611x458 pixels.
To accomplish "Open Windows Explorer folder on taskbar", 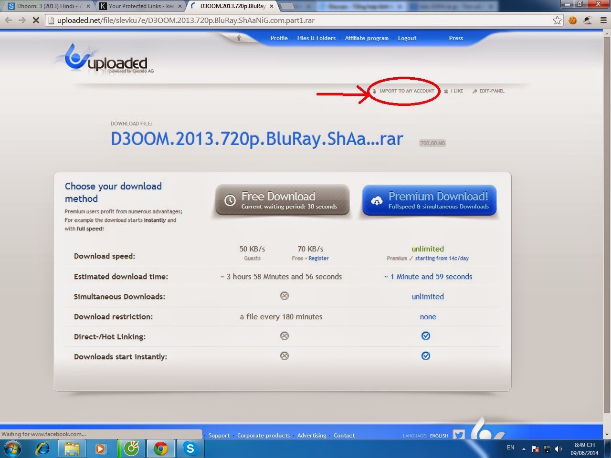I will [72, 449].
